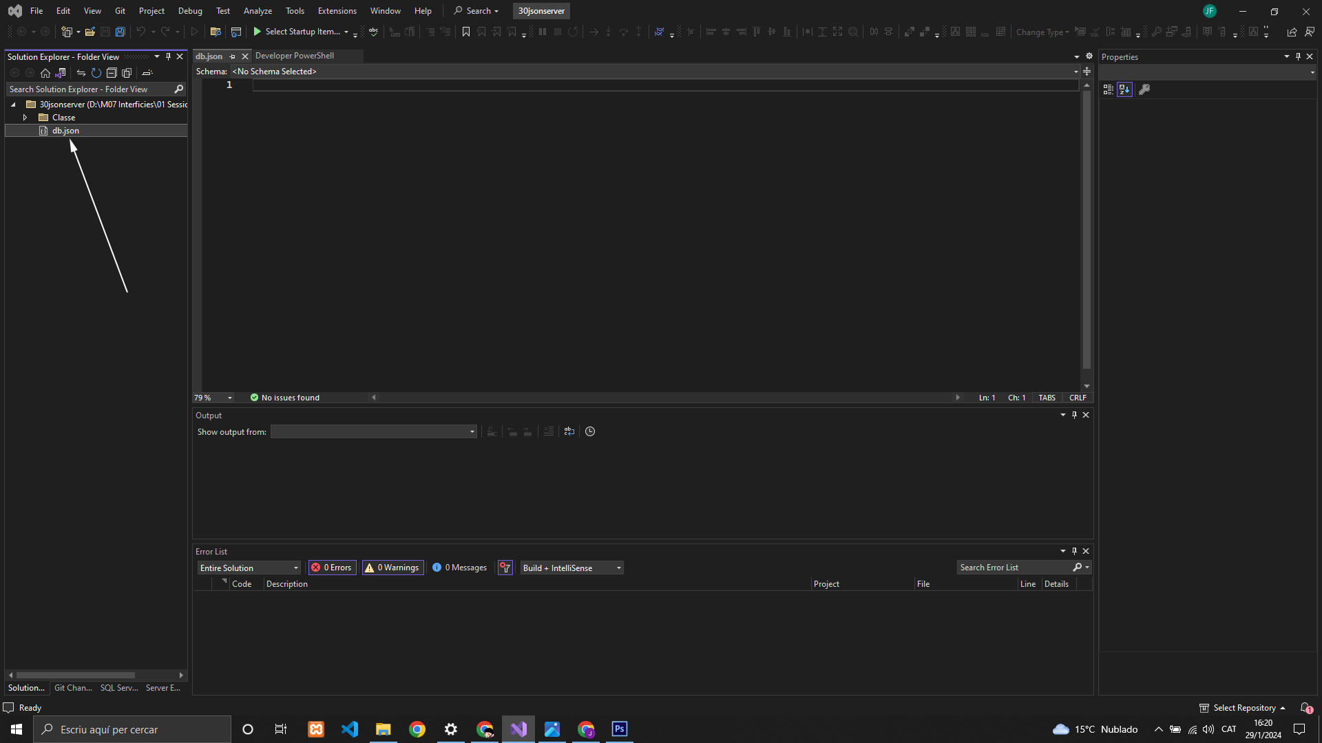
Task: Open the Build + IntelliSense dropdown
Action: (571, 568)
